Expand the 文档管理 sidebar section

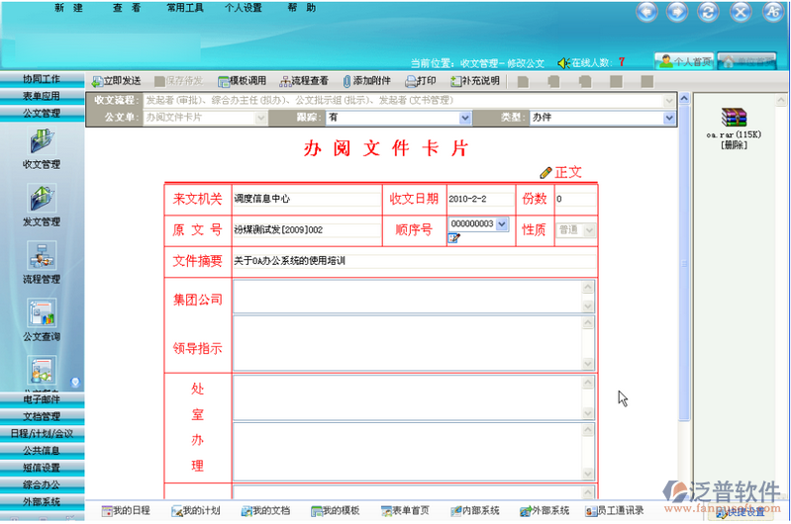point(42,416)
